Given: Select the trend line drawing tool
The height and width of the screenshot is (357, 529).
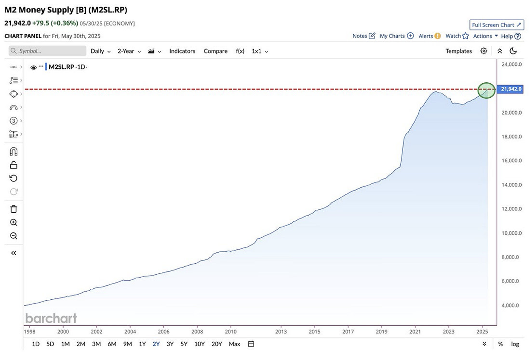Looking at the screenshot, I should (13, 67).
